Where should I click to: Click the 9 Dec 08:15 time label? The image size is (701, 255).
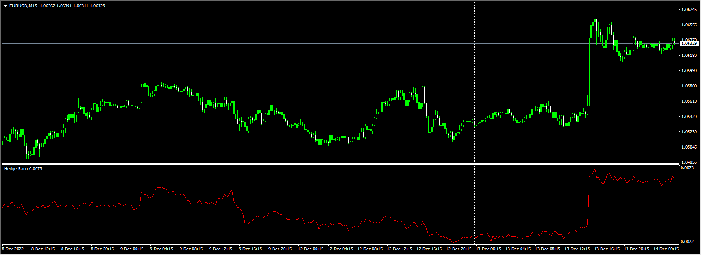(191, 249)
